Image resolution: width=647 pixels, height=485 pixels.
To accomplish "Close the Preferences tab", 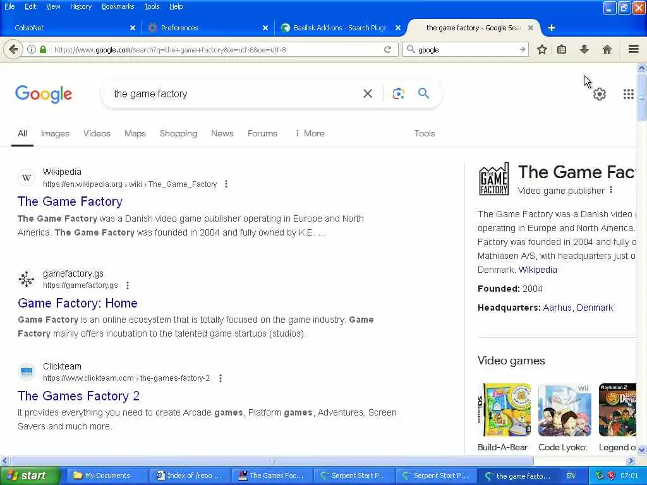I will [265, 28].
